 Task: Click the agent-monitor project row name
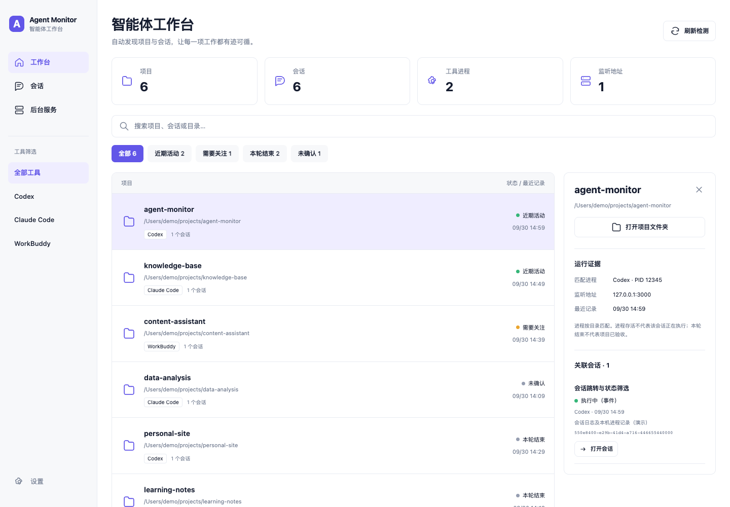click(169, 209)
